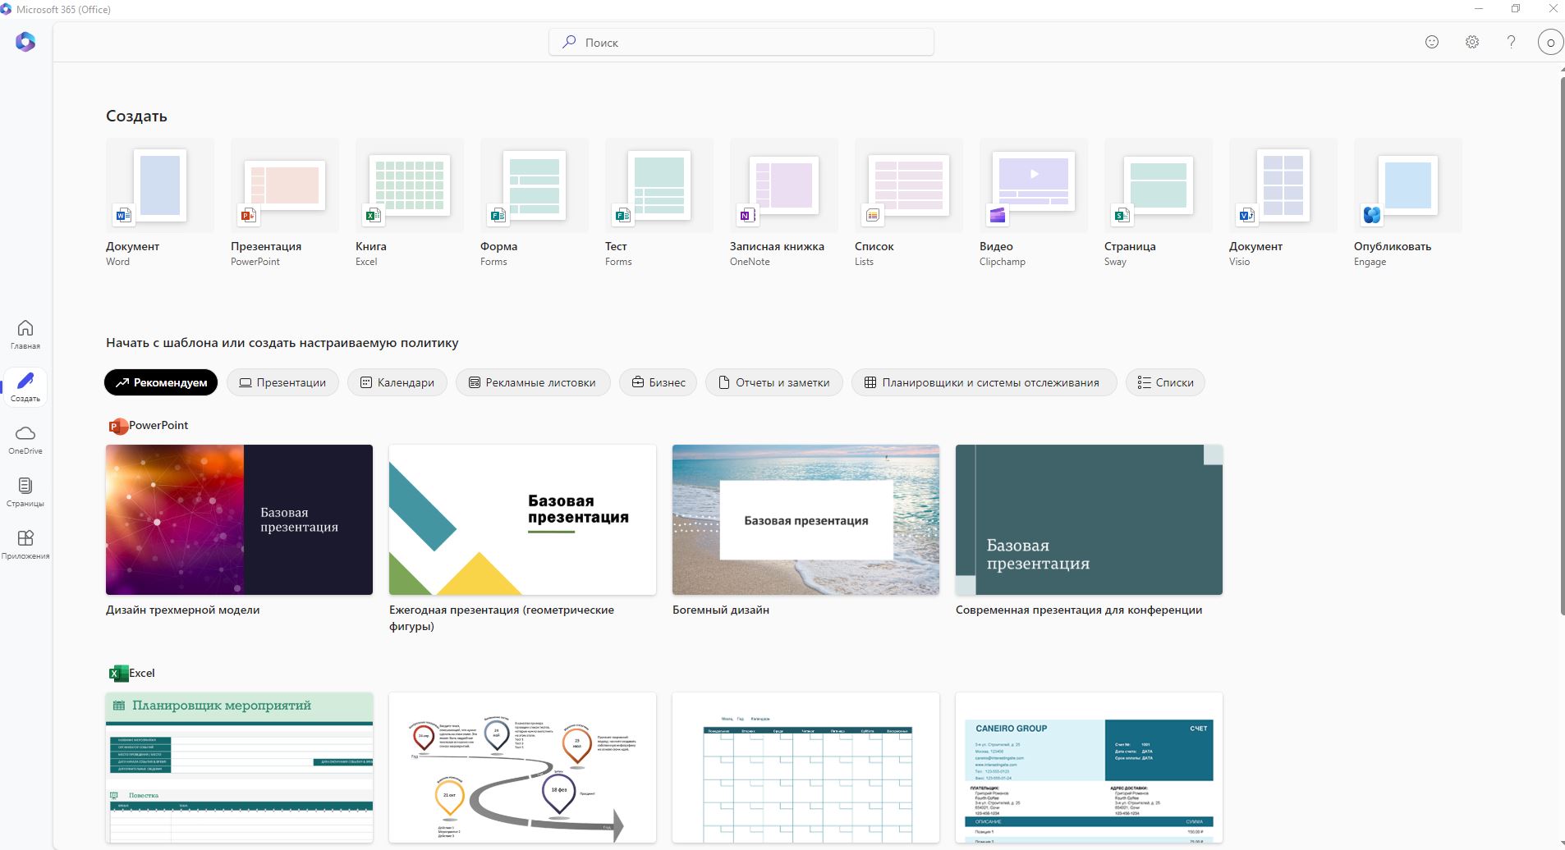Screen dimensions: 1565x850
Task: Open Планировщик мероприятий Excel template
Action: [x=239, y=768]
